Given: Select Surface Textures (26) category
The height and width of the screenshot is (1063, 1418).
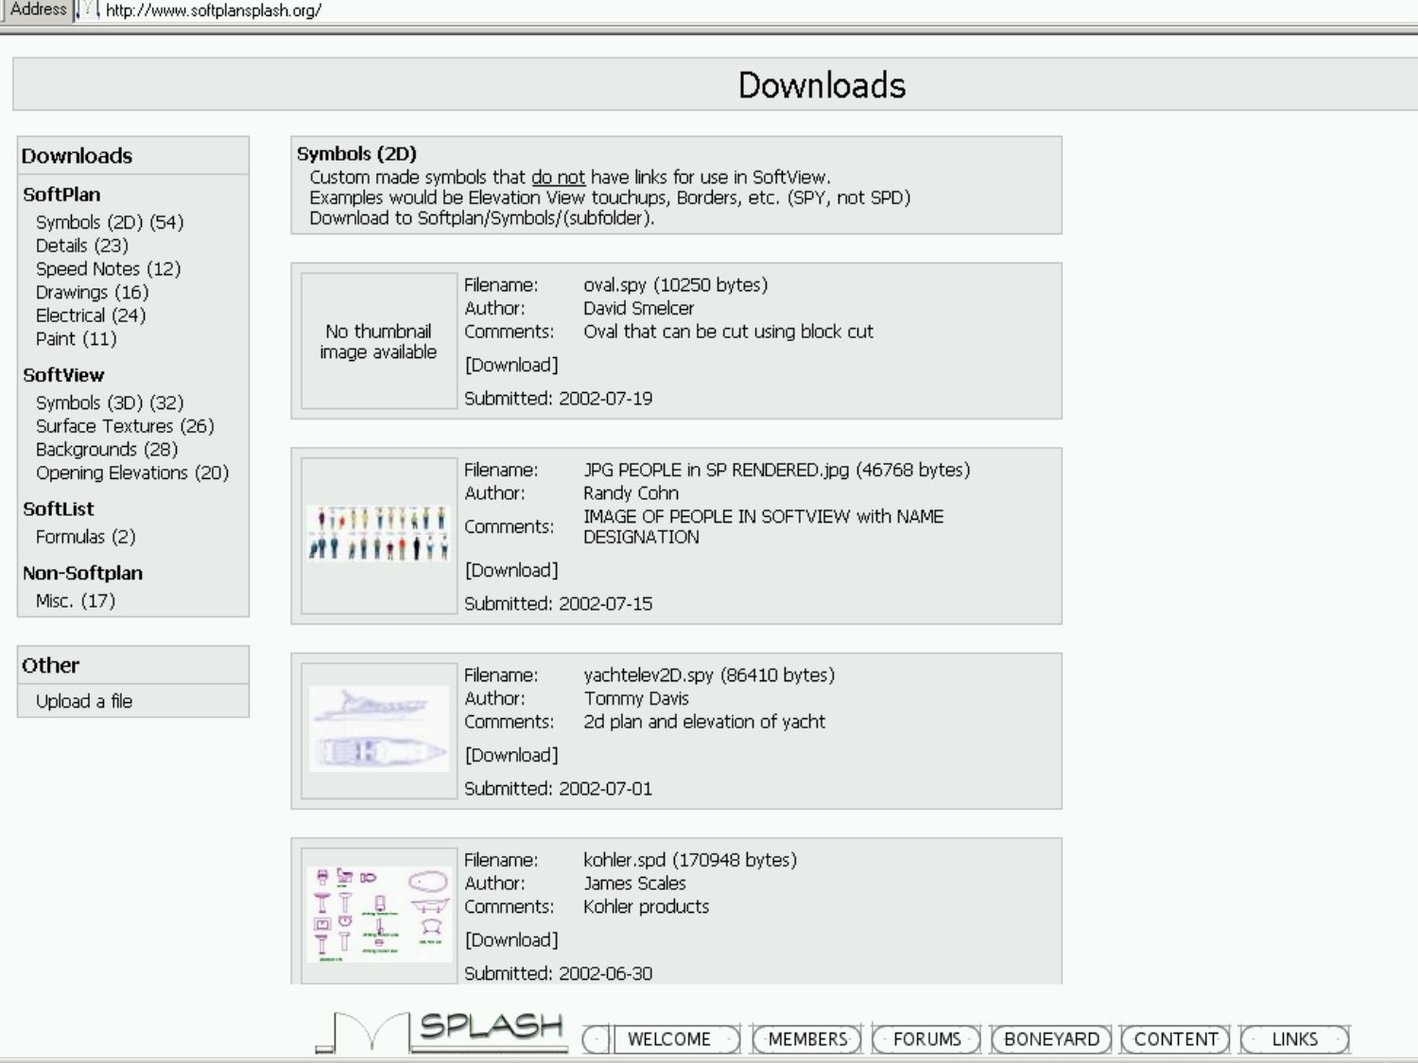Looking at the screenshot, I should click(x=125, y=426).
